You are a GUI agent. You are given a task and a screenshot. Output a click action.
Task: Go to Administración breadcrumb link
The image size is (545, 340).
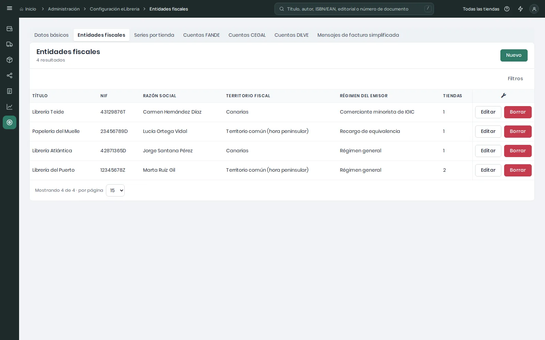(64, 9)
